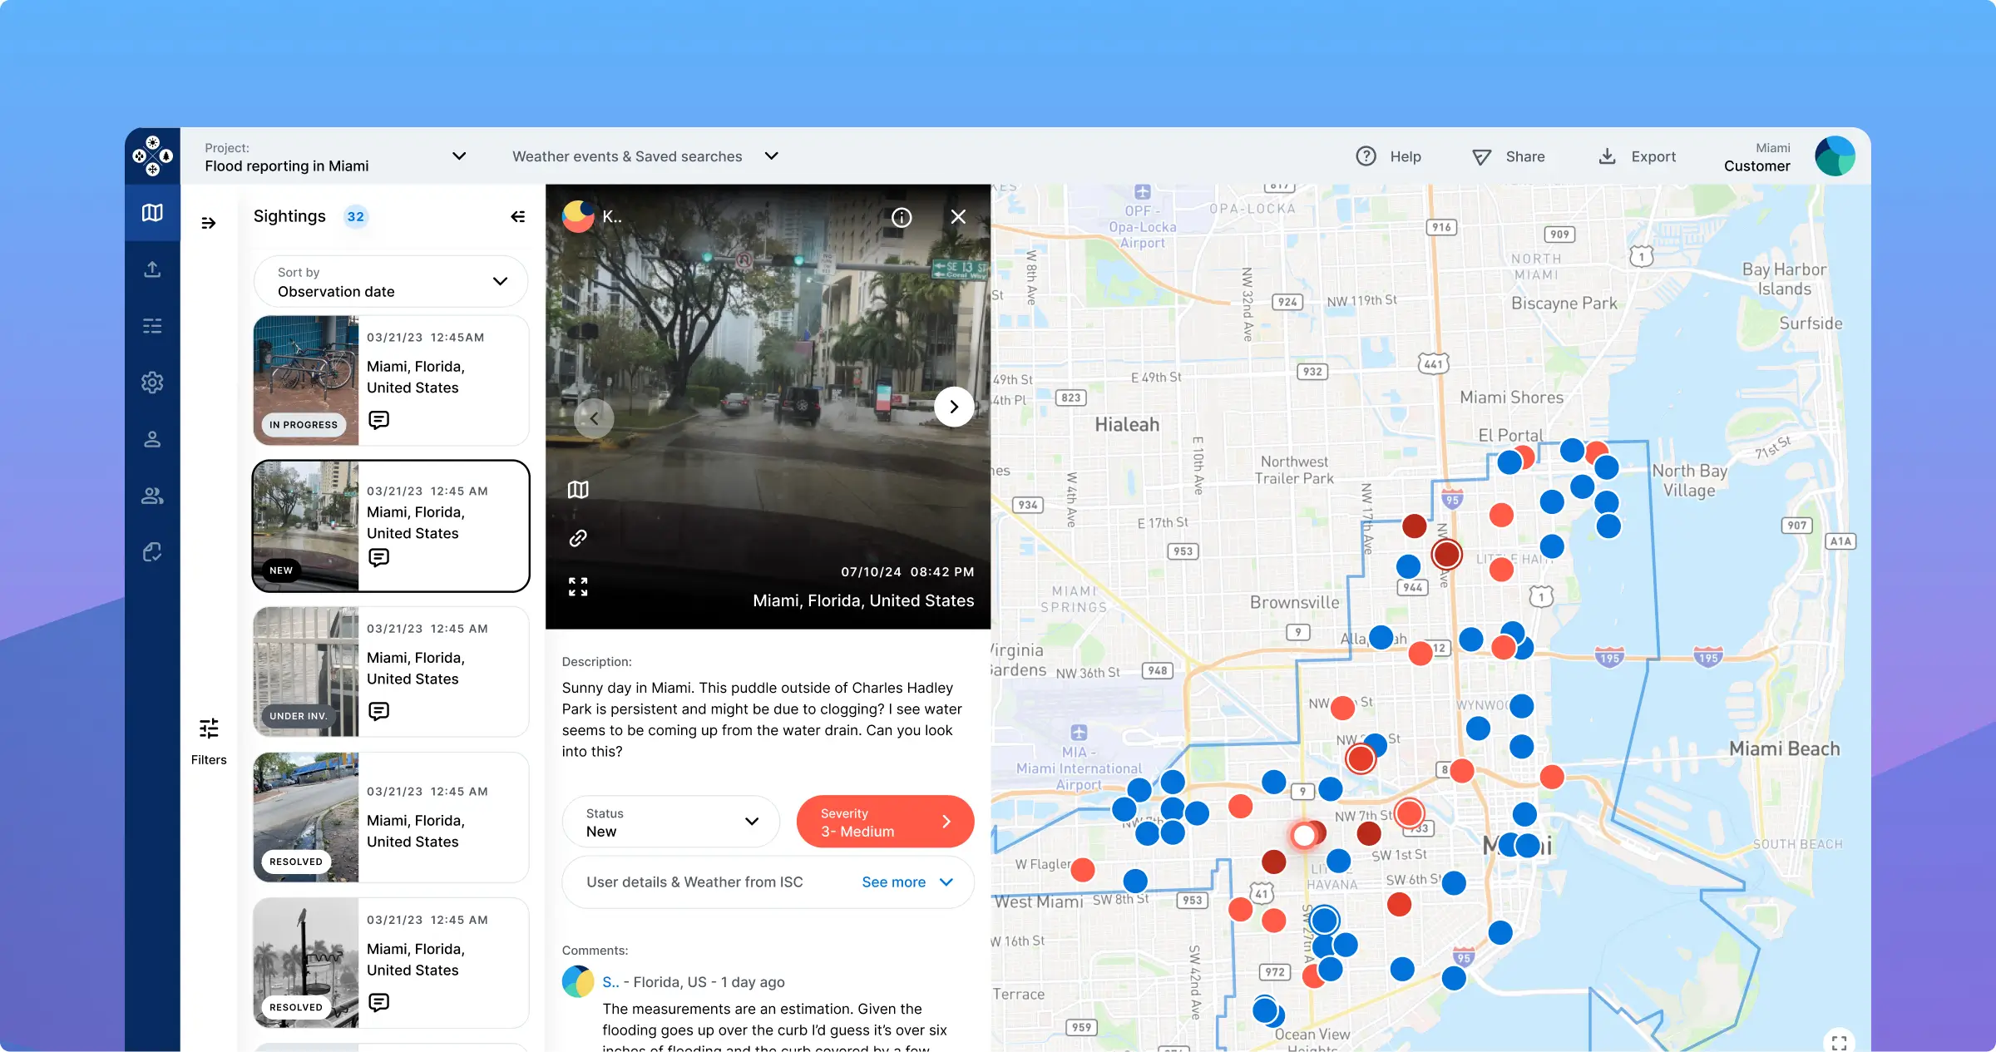Click the Miami Beach map label
This screenshot has width=1996, height=1052.
pos(1785,749)
